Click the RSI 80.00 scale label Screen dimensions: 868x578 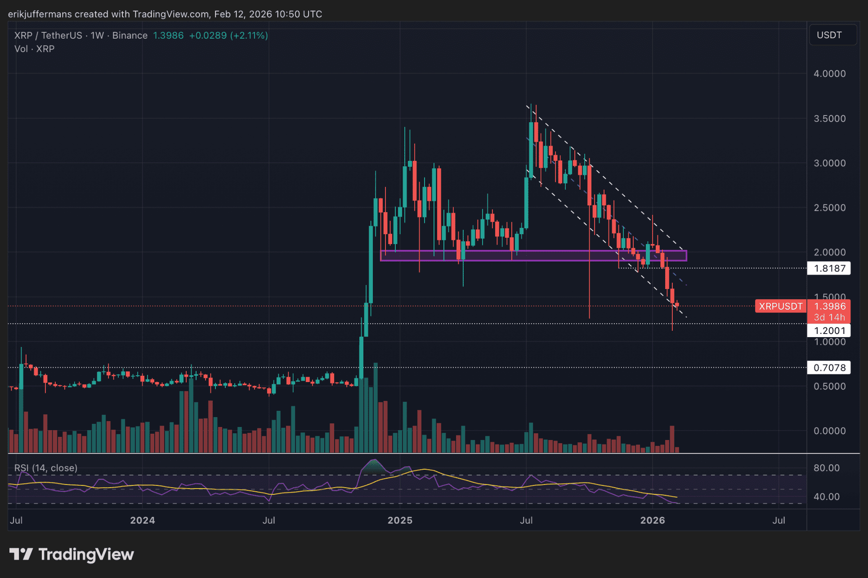tap(826, 468)
